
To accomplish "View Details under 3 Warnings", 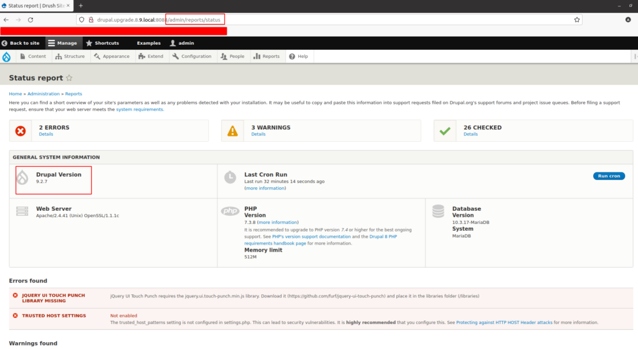I will point(259,134).
